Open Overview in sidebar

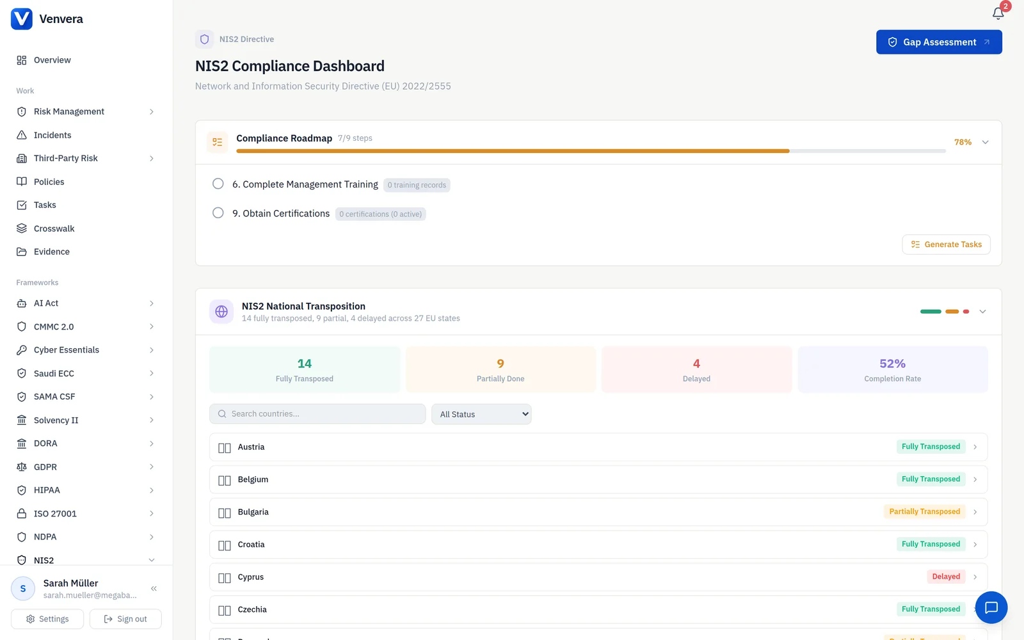86,60
